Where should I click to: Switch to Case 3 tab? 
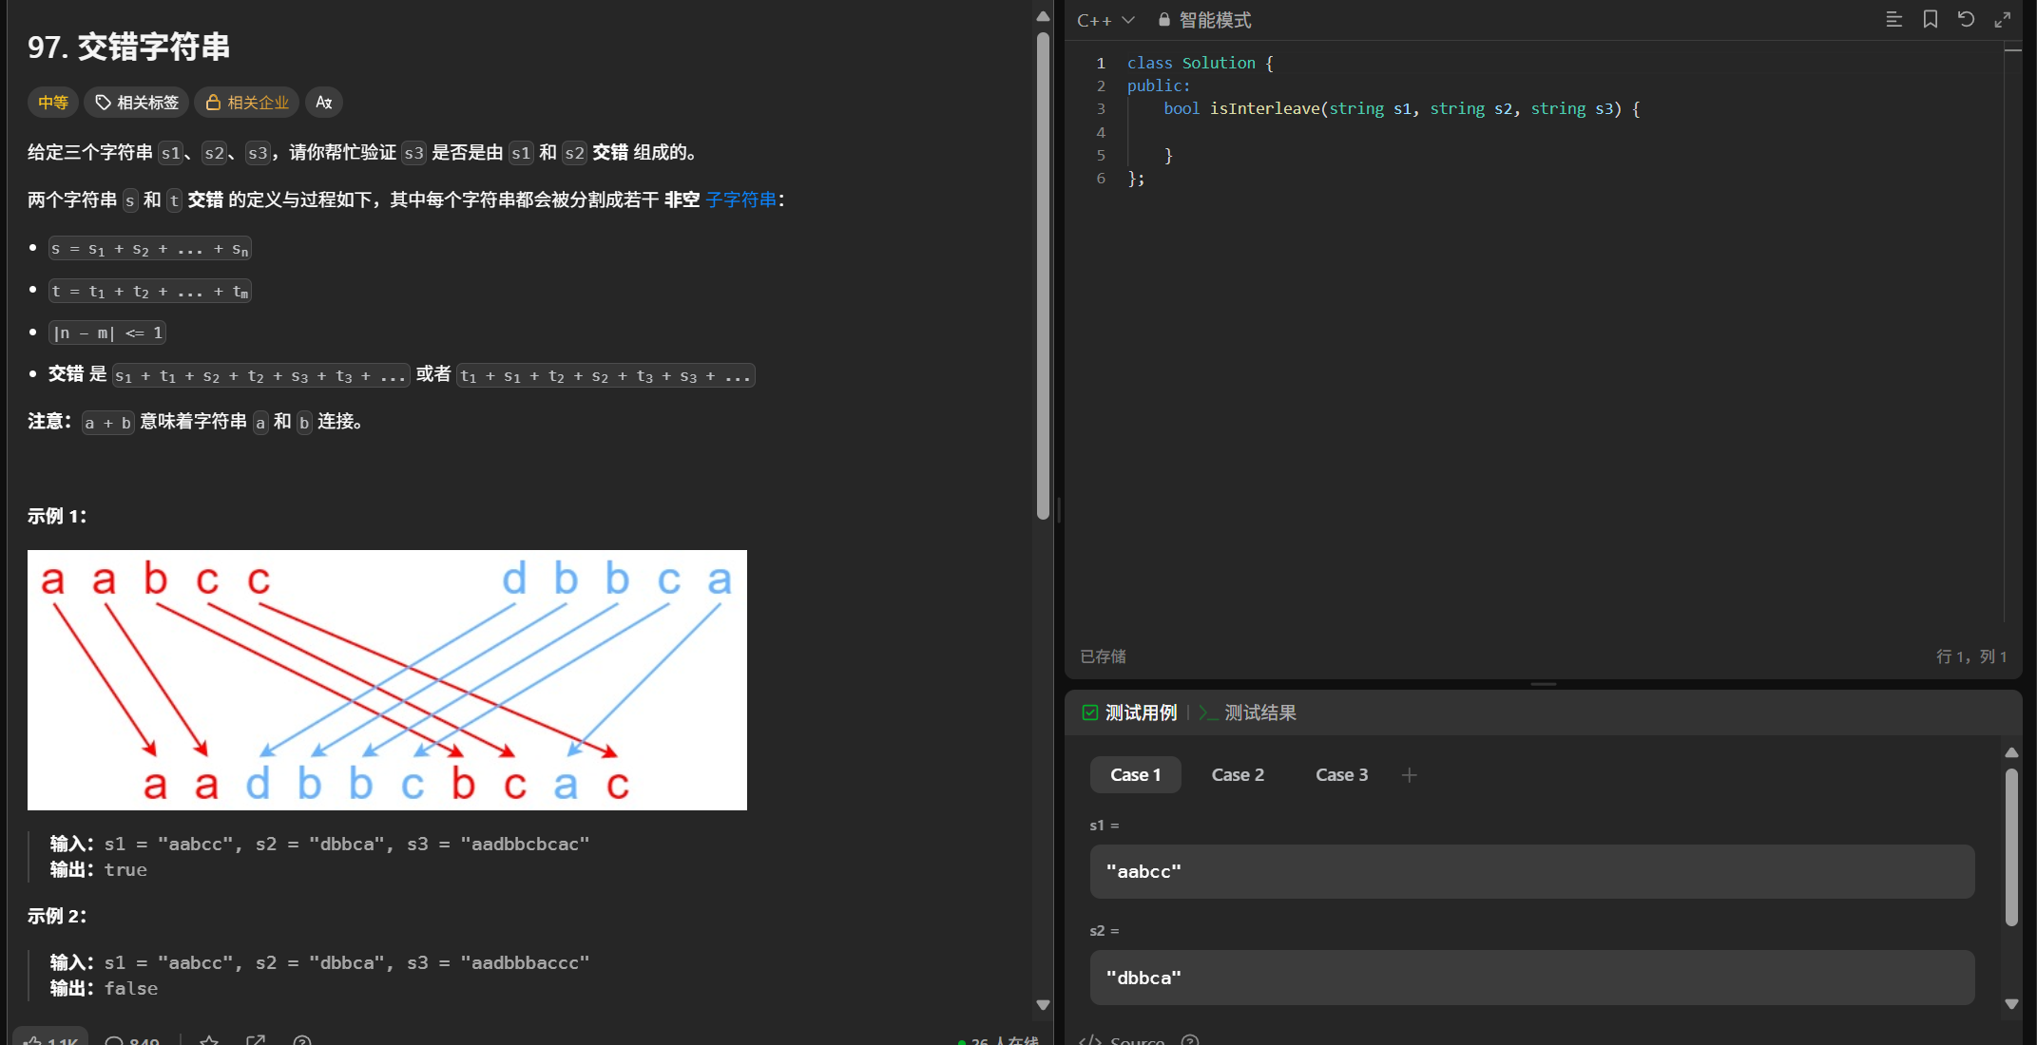point(1341,775)
